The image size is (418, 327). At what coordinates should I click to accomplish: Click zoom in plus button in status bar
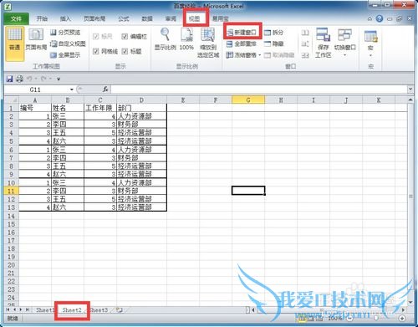[x=402, y=318]
